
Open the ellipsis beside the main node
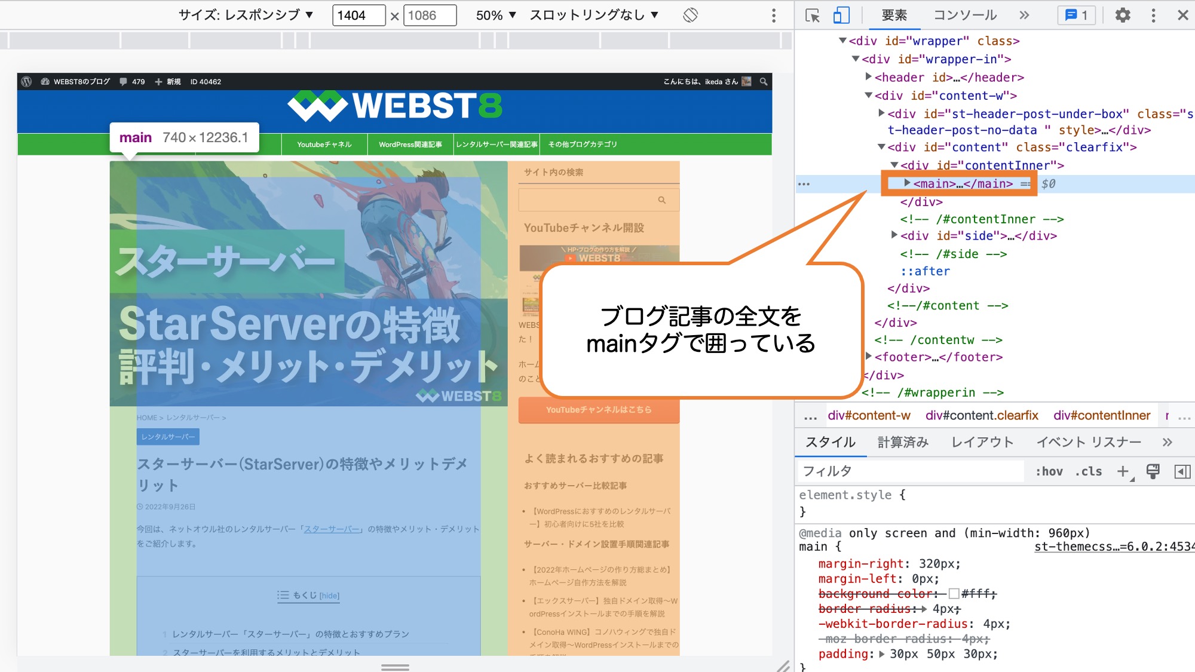[x=804, y=184]
